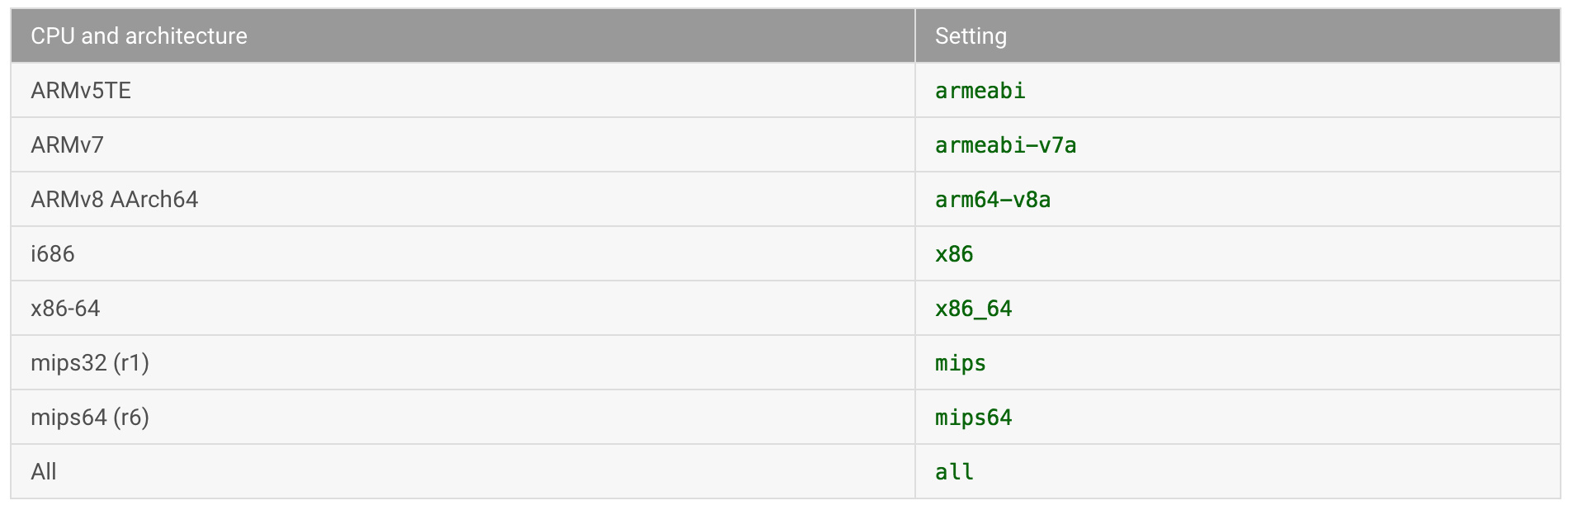Click the 'x86-64' architecture cell
1573x510 pixels.
click(65, 309)
